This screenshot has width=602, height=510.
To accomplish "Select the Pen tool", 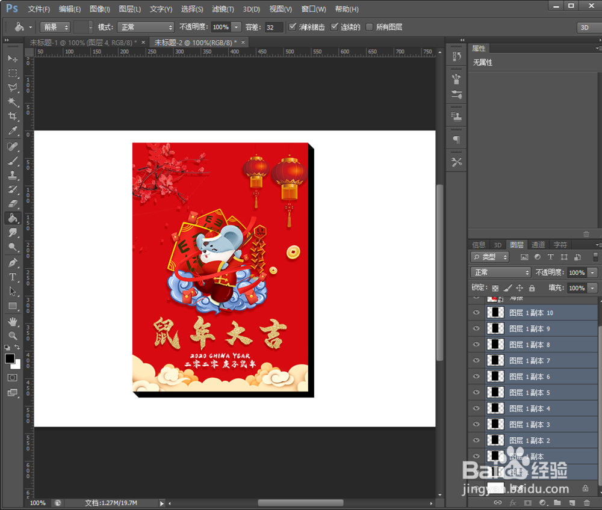I will [x=13, y=263].
